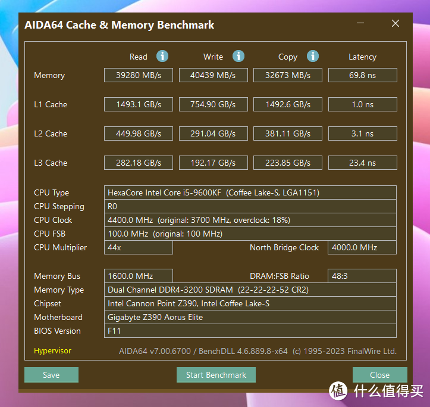This screenshot has height=407, width=430.
Task: Click the DRAM:FSB Ratio value 48:3
Action: (x=362, y=276)
